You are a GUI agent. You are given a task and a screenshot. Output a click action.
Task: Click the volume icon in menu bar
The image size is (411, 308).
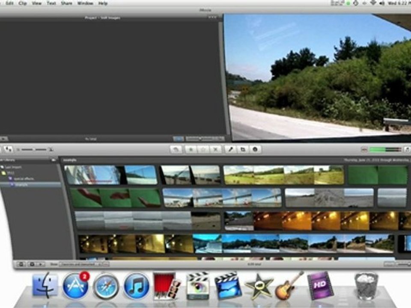382,3
